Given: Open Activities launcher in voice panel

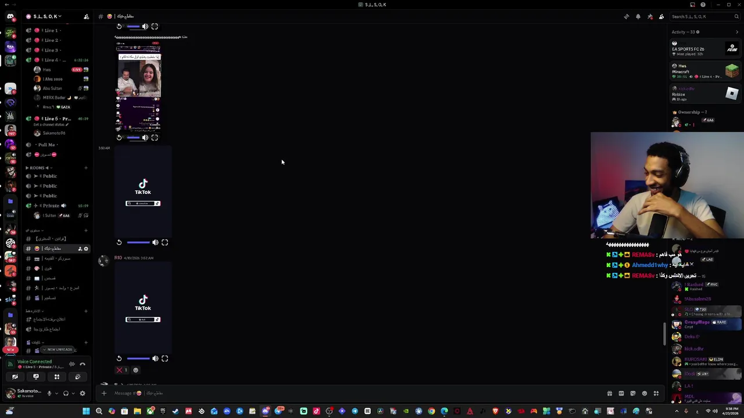Looking at the screenshot, I should point(57,377).
